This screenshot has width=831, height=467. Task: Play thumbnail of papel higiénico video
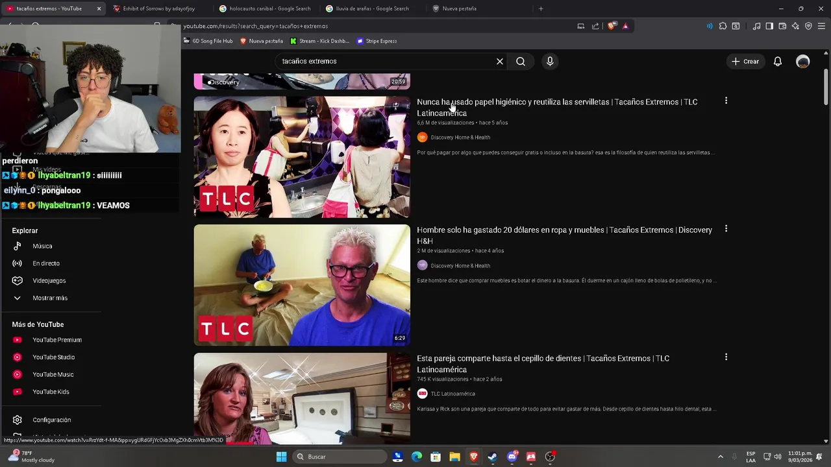point(302,157)
